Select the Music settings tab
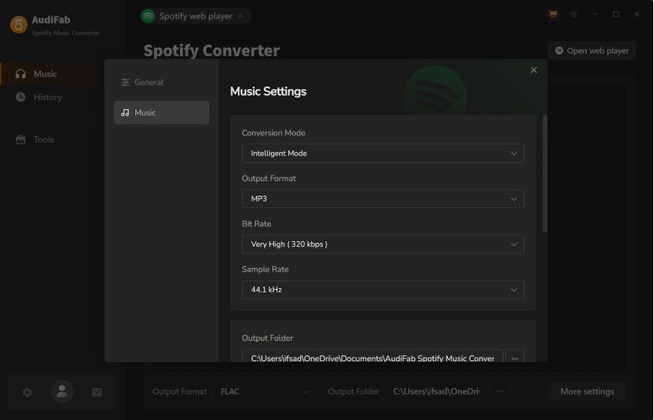 [161, 113]
